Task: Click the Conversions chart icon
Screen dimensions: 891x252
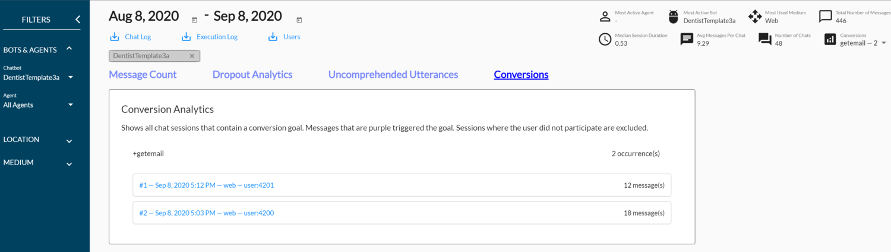Action: (x=830, y=39)
